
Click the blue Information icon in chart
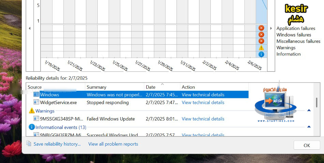click(261, 54)
